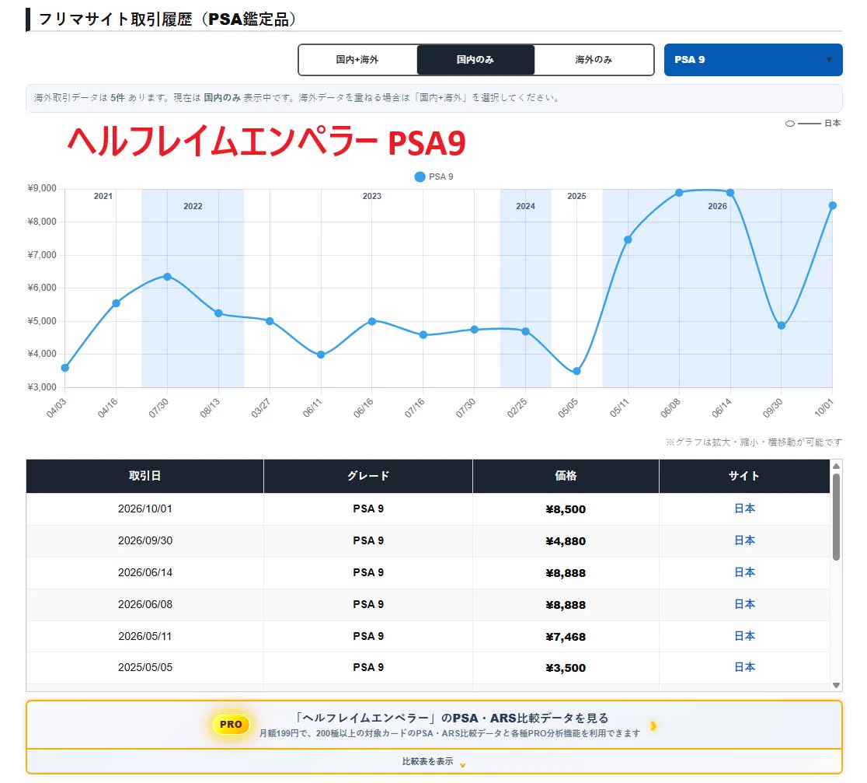Viewport: 867px width, 783px height.
Task: Click the 価格 column header
Action: (x=566, y=476)
